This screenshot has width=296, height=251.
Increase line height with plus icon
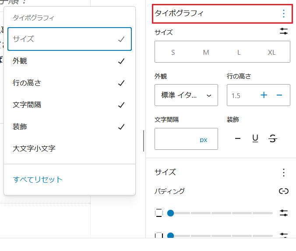(264, 95)
